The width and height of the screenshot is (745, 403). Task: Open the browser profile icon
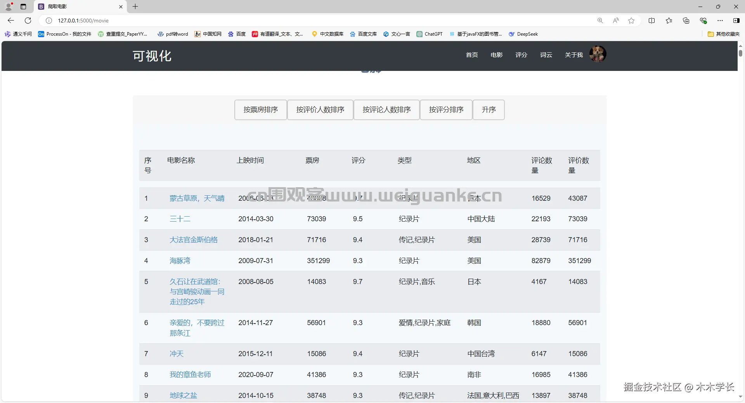point(9,7)
